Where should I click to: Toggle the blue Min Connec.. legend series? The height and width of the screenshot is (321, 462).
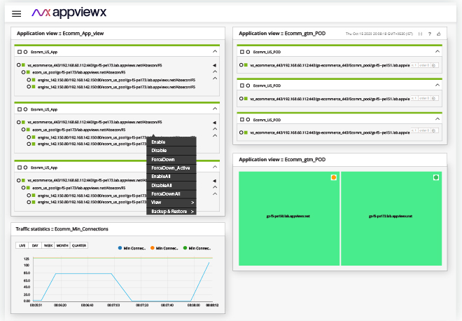pyautogui.click(x=132, y=248)
